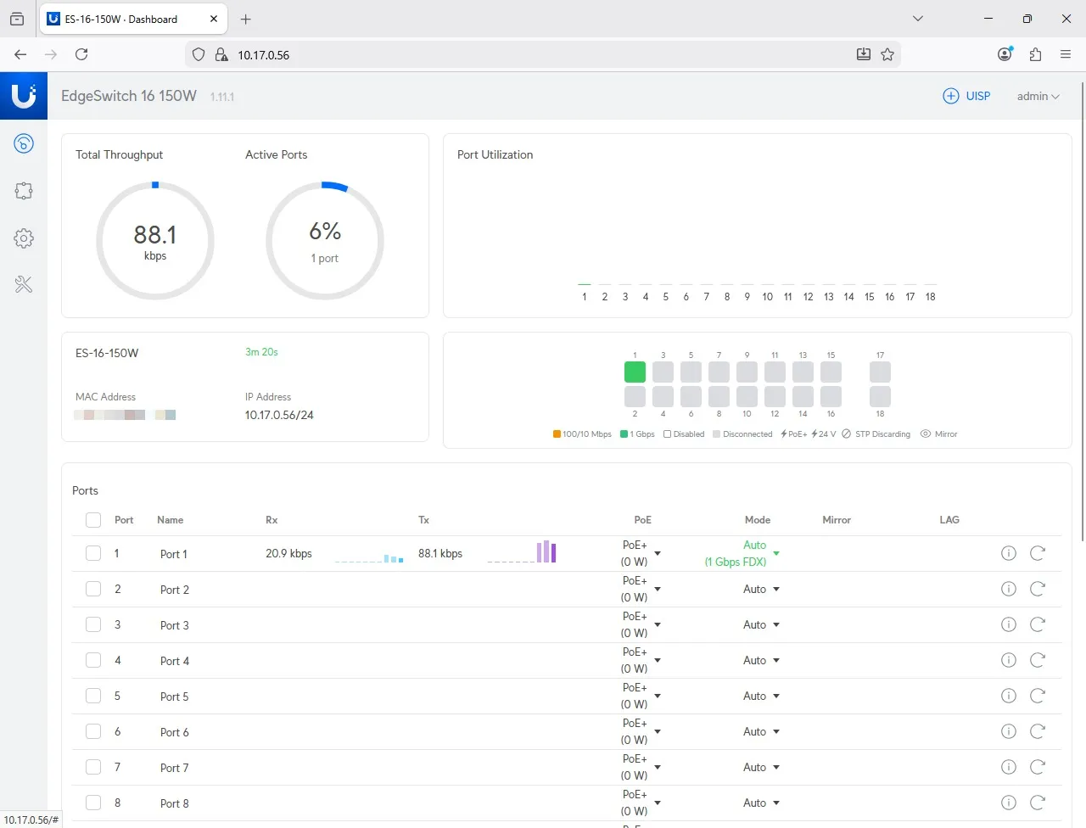This screenshot has height=828, width=1086.
Task: Click the restart icon for Port 3
Action: coord(1037,624)
